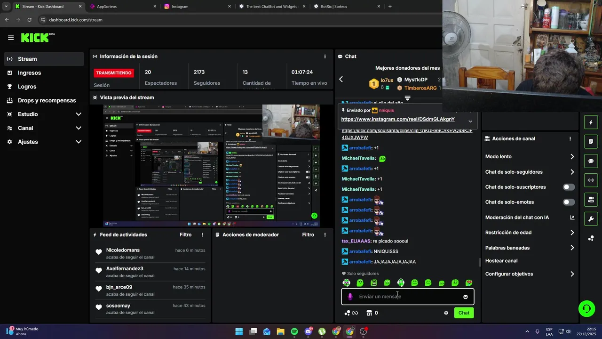Click the broadcast signal icon in right sidebar

click(x=591, y=180)
